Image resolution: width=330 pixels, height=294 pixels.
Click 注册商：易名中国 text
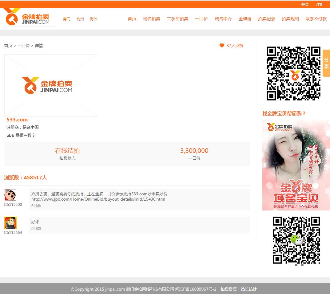click(x=22, y=127)
